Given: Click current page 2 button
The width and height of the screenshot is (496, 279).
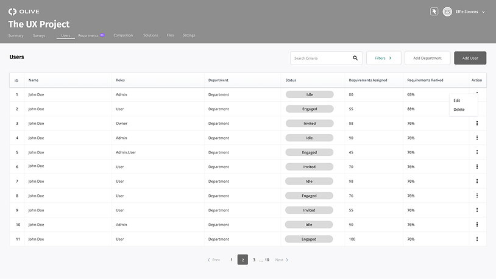Looking at the screenshot, I should [x=243, y=260].
